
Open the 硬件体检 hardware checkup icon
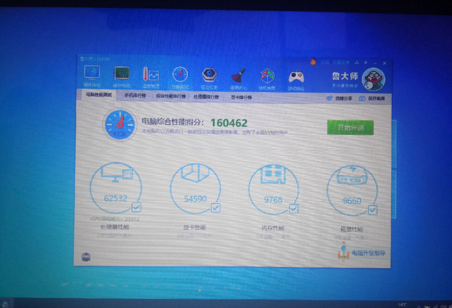(x=92, y=76)
